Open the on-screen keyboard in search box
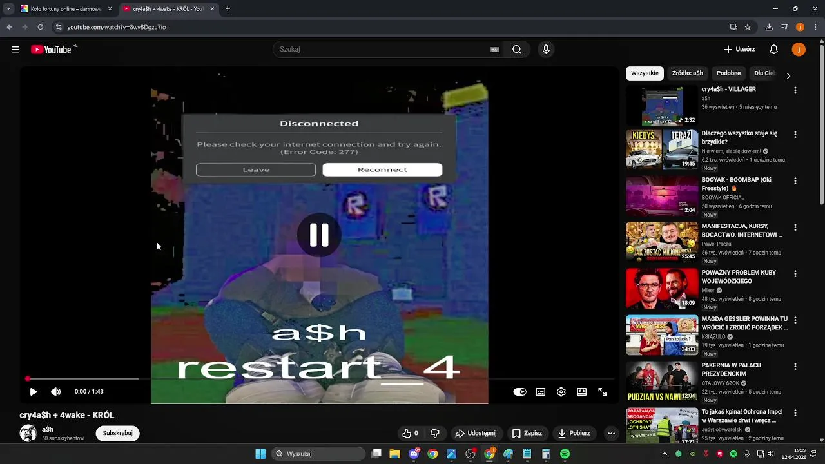The height and width of the screenshot is (464, 825). pos(495,50)
